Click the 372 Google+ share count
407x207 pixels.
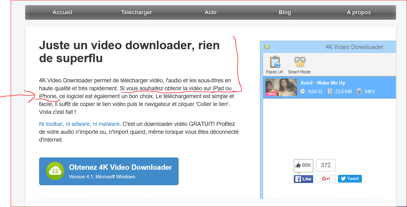pos(326,165)
